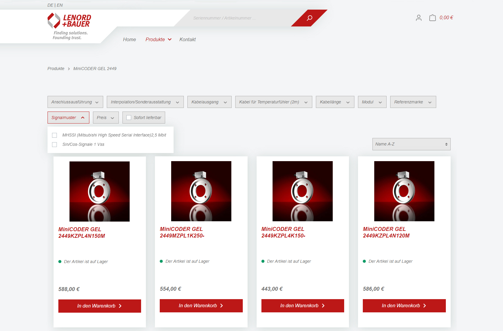The width and height of the screenshot is (503, 331).
Task: Open Kontakt menu item
Action: (187, 39)
